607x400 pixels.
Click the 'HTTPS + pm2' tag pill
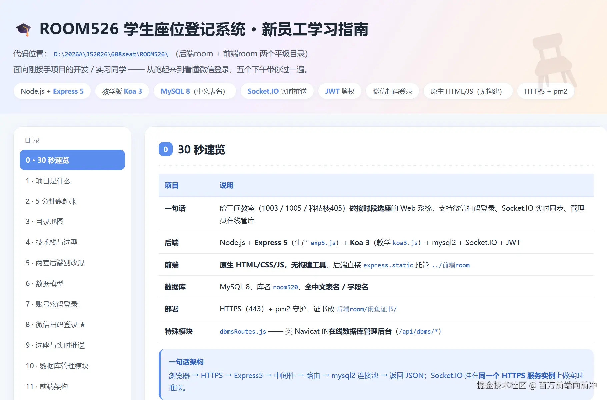coord(546,91)
